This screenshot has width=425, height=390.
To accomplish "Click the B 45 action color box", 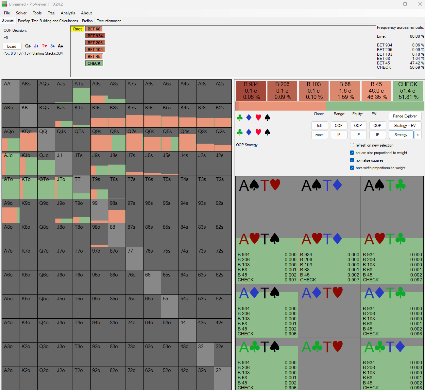I will pyautogui.click(x=376, y=91).
